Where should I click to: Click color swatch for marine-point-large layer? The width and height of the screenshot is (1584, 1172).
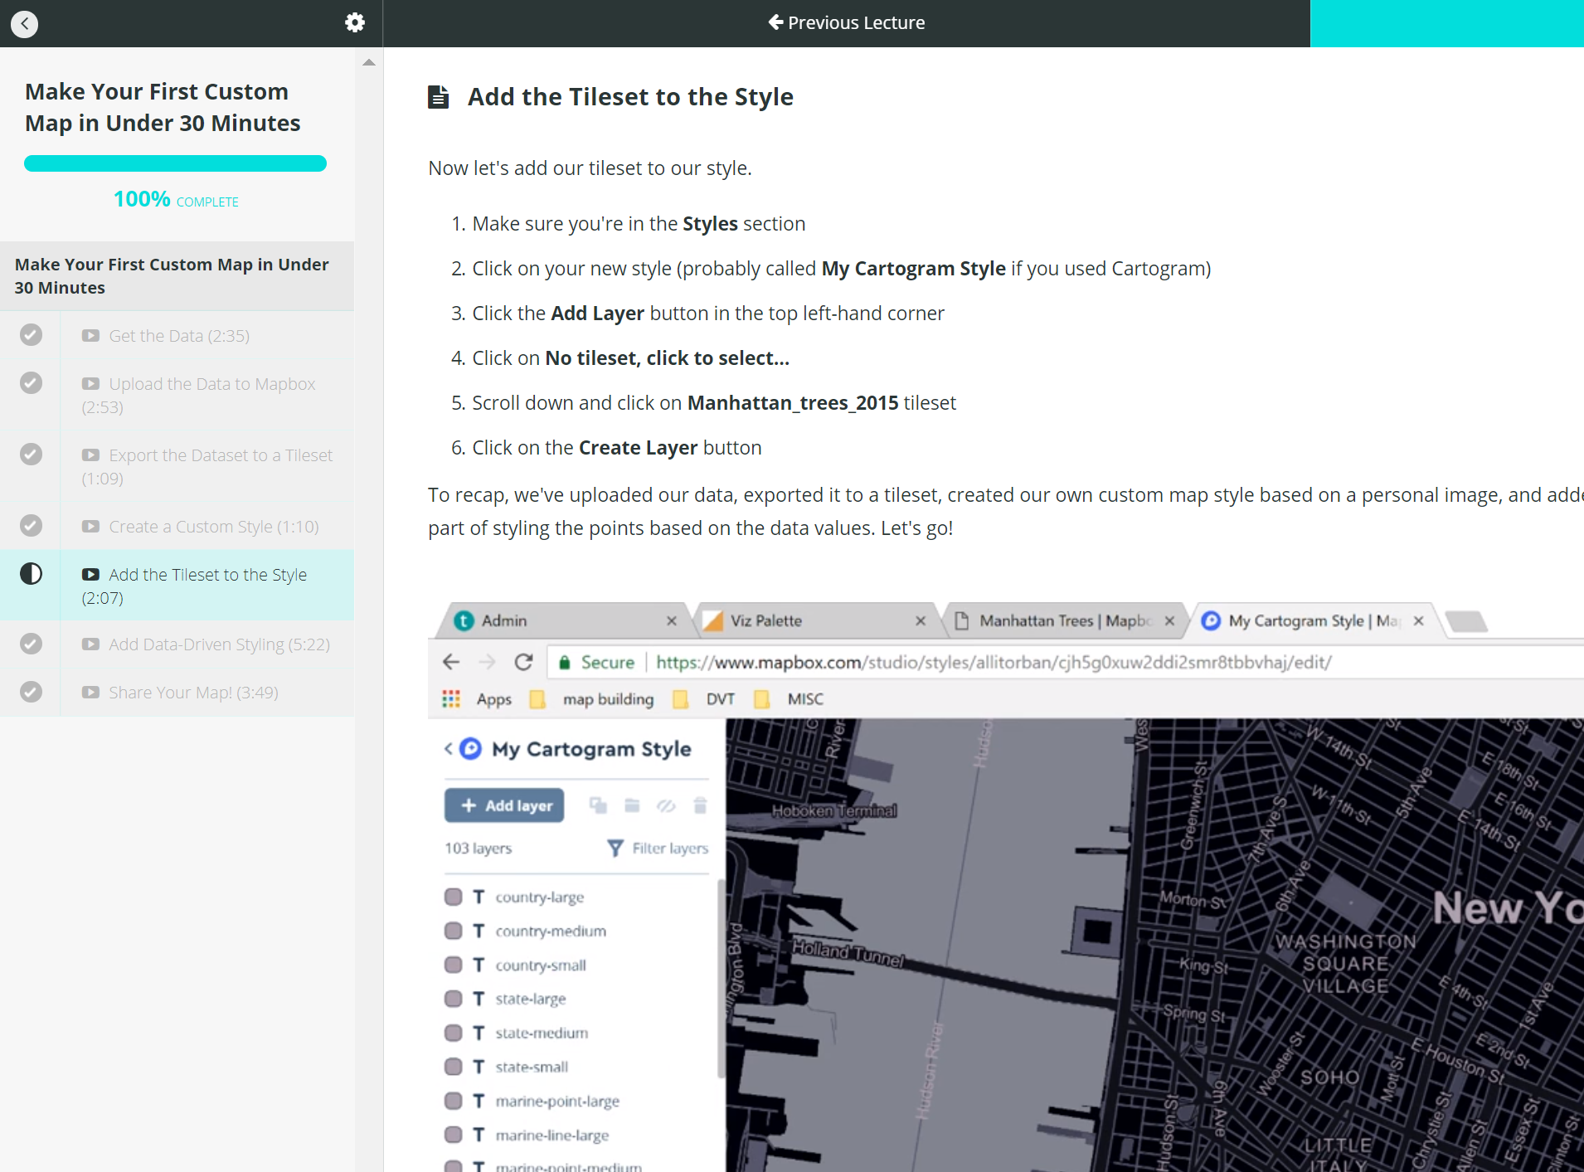tap(453, 1101)
